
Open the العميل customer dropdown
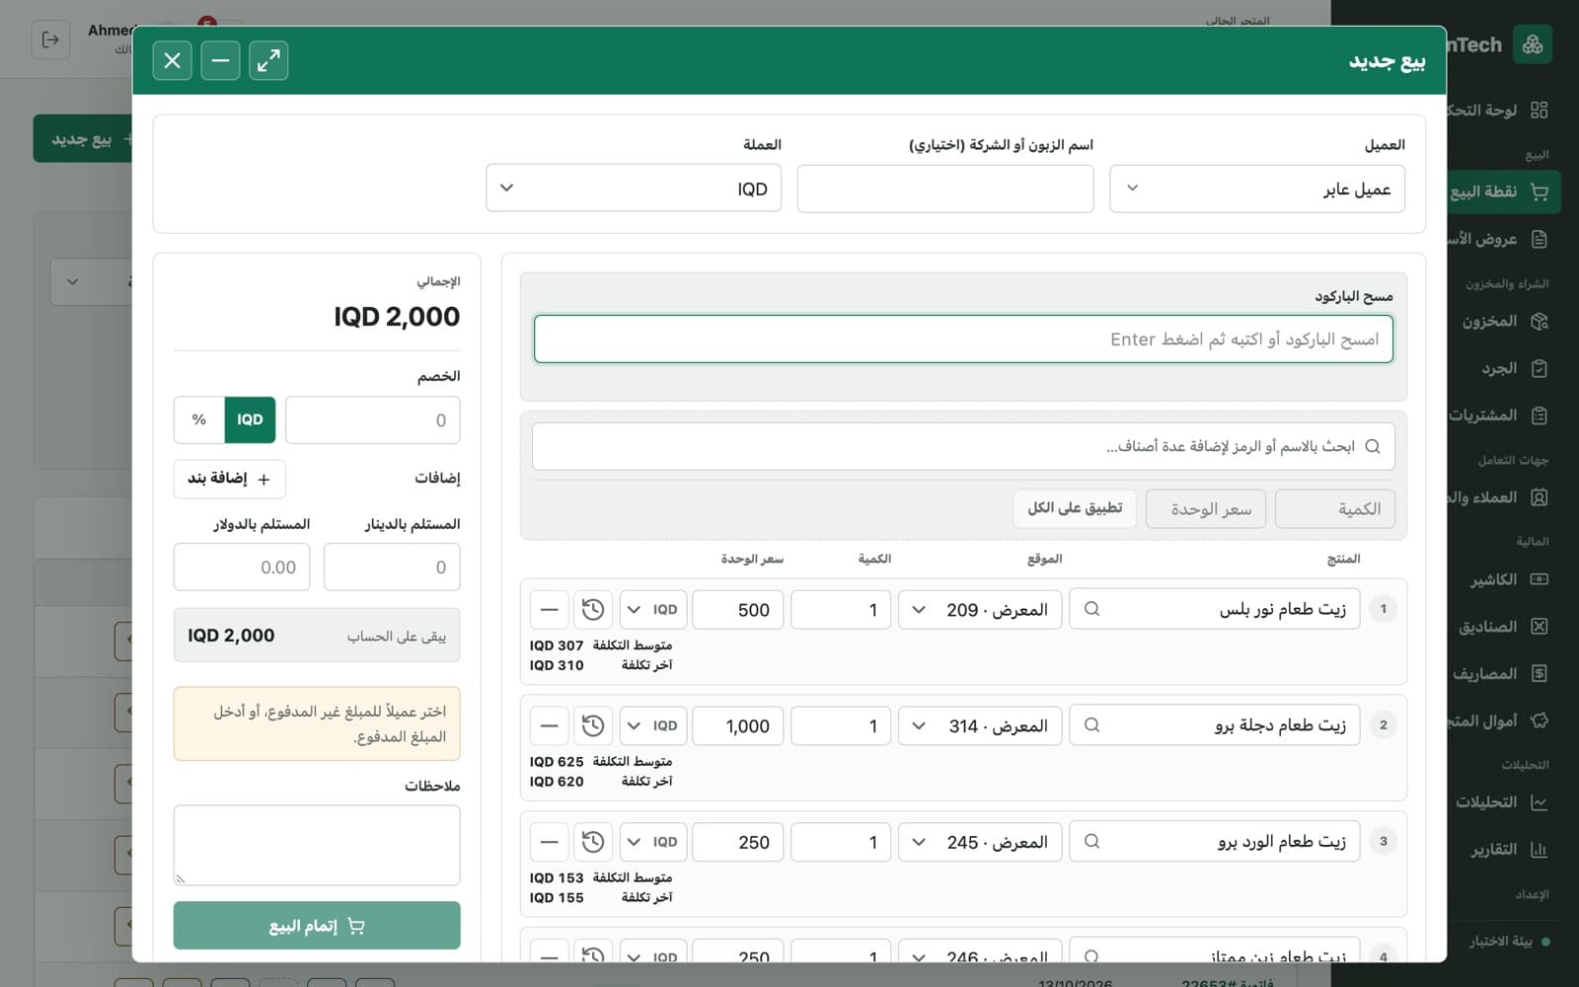(1257, 189)
